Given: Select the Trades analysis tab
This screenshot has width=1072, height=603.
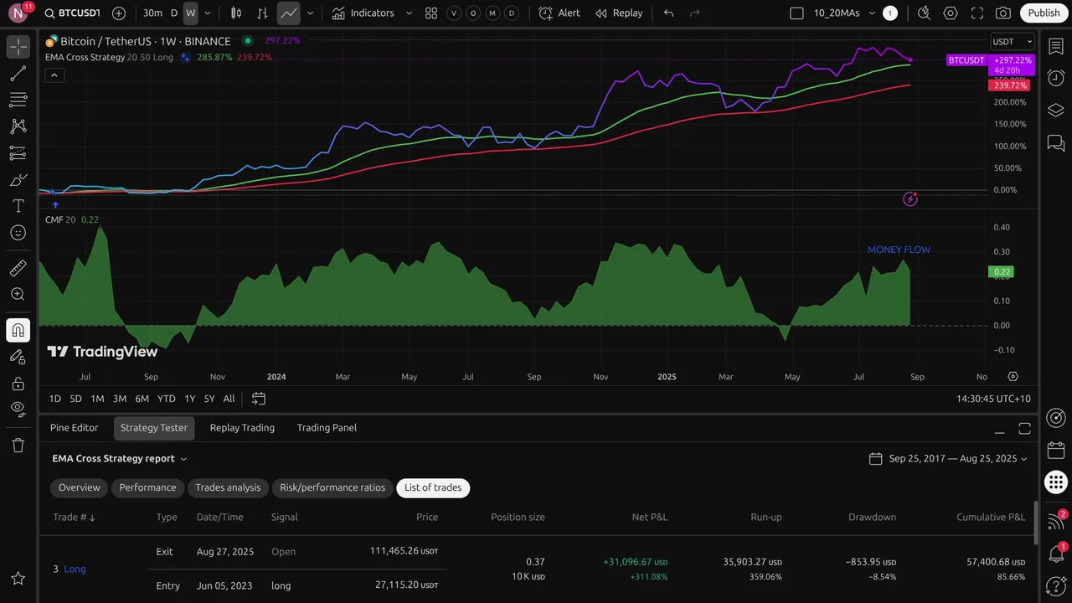Looking at the screenshot, I should click(228, 487).
